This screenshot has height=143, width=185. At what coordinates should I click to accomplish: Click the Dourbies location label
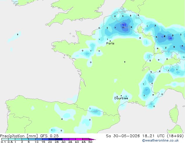point(121,98)
